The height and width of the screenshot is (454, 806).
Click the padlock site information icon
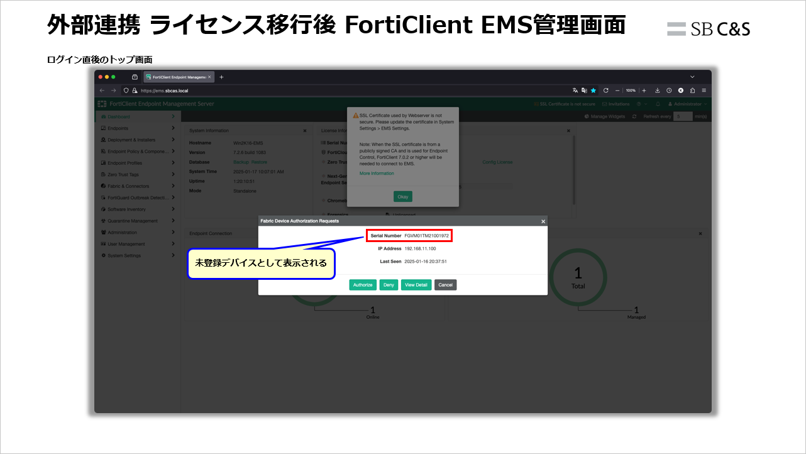coord(134,91)
